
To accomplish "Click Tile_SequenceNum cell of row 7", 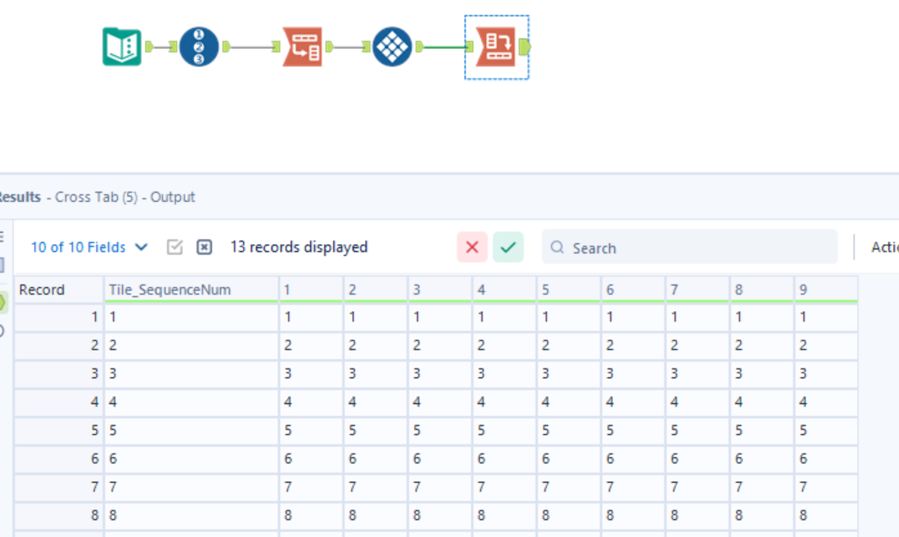I will pyautogui.click(x=189, y=487).
